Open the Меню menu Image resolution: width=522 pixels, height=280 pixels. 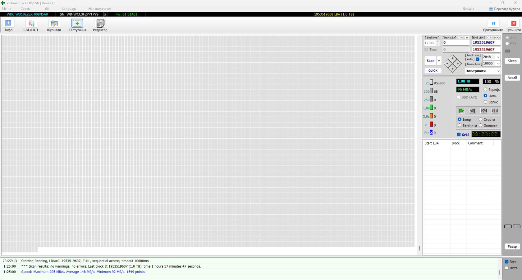[x=7, y=9]
